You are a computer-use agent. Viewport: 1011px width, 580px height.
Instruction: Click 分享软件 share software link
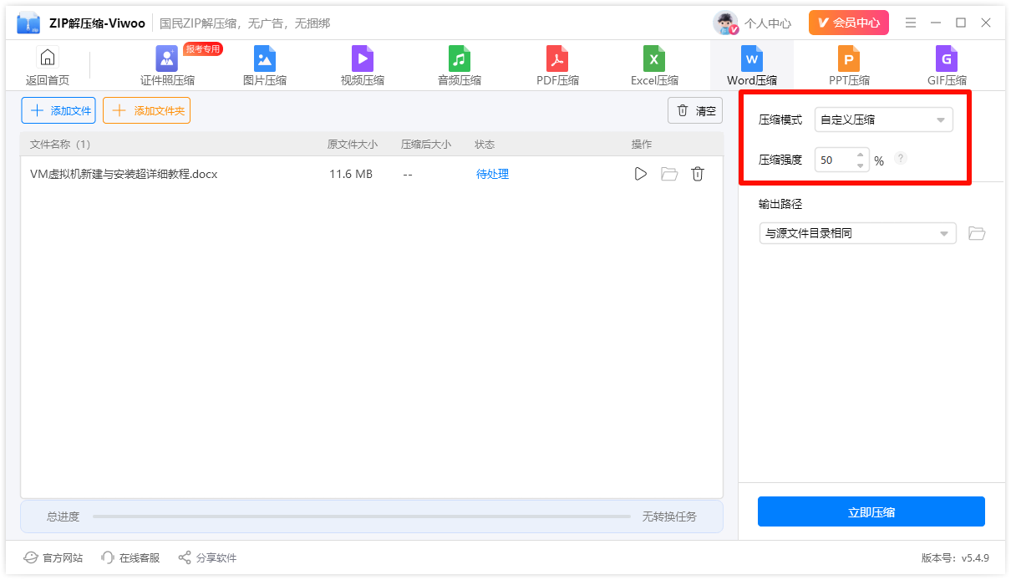[x=207, y=557]
